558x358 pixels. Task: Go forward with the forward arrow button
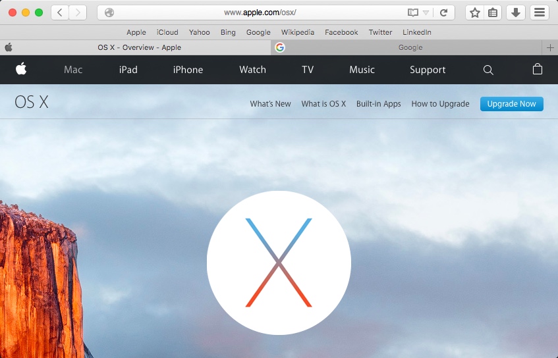78,13
